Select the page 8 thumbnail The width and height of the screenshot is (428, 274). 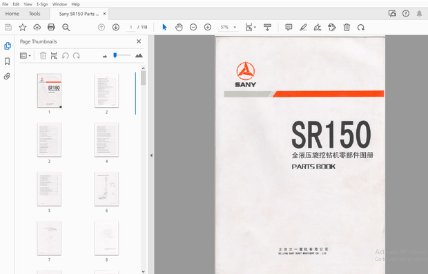(106, 238)
